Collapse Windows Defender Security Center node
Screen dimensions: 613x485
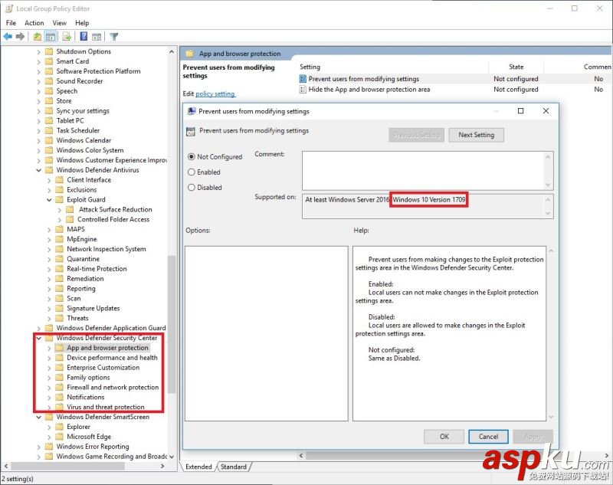[39, 339]
